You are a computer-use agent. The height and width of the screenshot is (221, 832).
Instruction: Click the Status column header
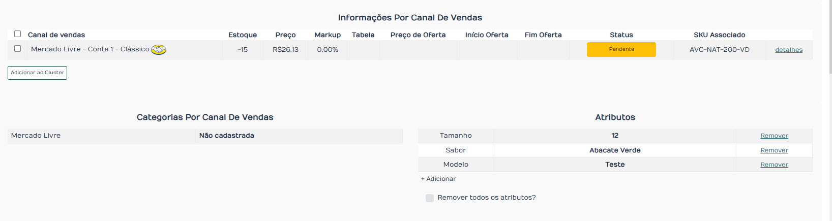621,35
